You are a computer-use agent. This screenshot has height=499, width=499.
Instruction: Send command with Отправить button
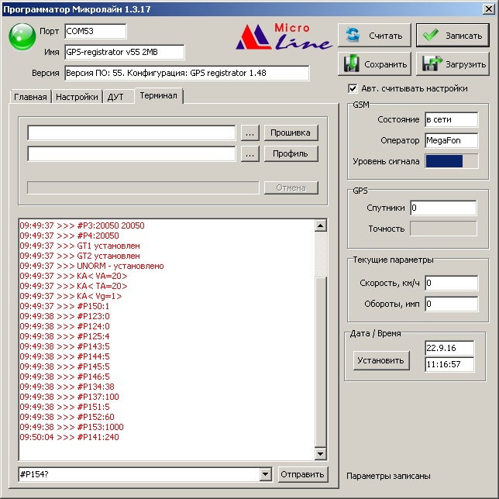(x=302, y=474)
